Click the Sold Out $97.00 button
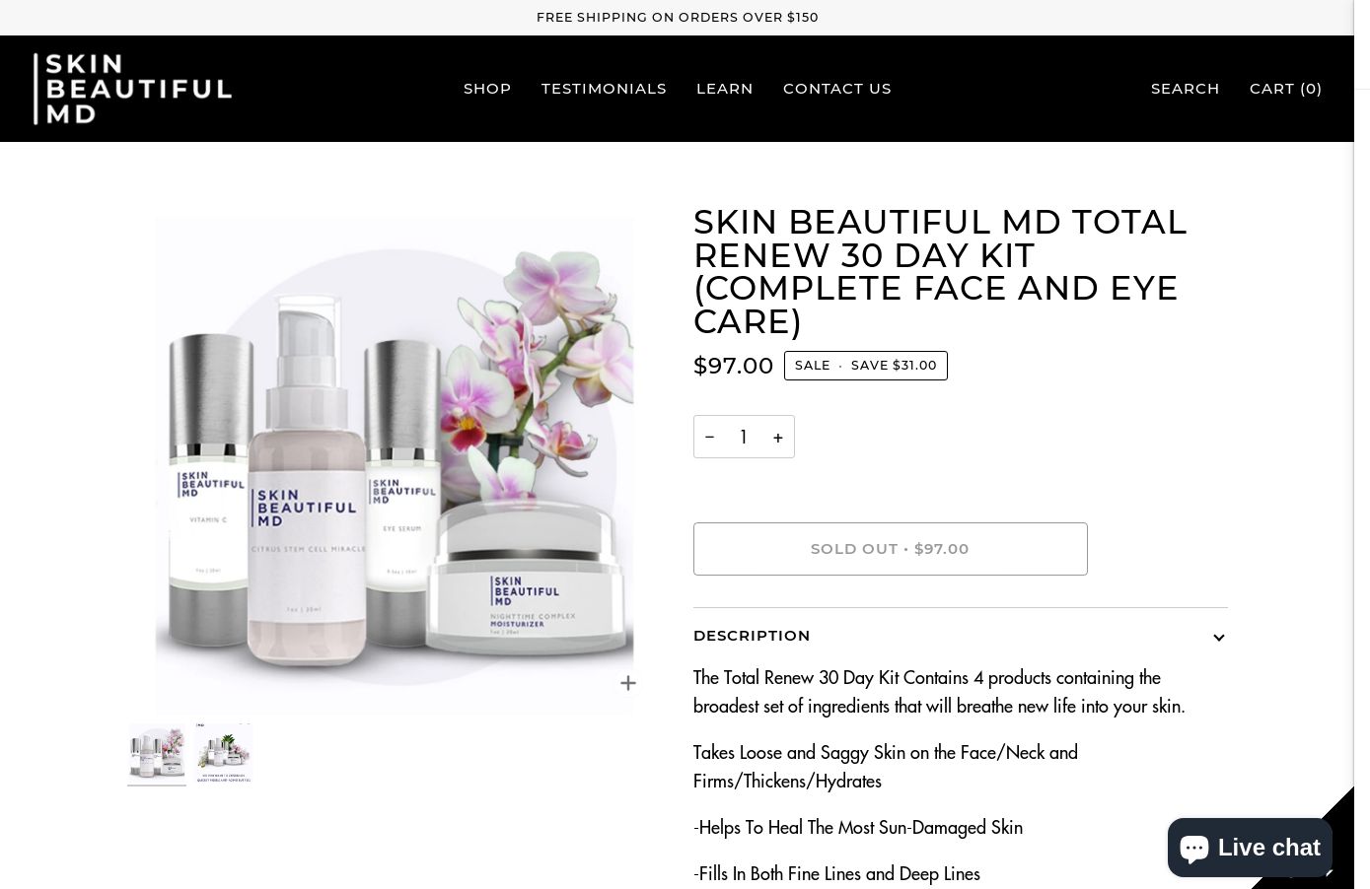Screen dimensions: 1370x889 point(891,549)
